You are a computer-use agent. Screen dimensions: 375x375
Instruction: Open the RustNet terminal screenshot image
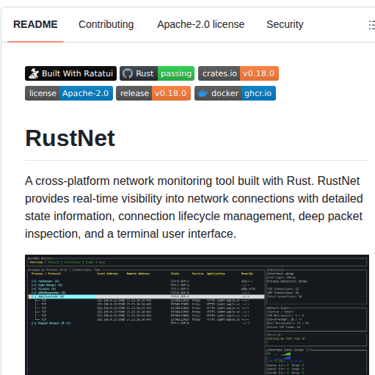tap(197, 315)
